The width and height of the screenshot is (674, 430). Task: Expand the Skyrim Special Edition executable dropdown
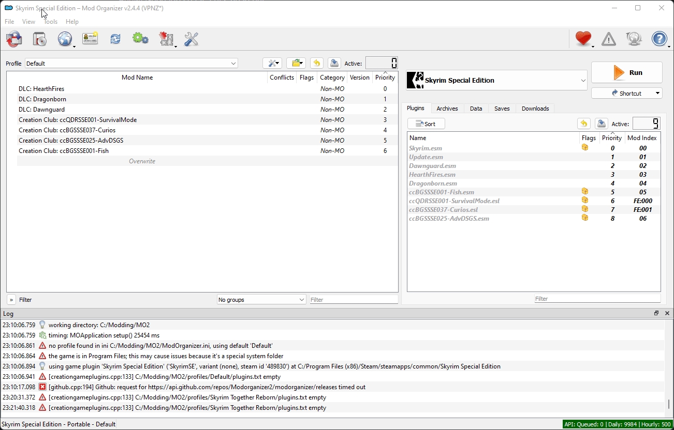(497, 81)
